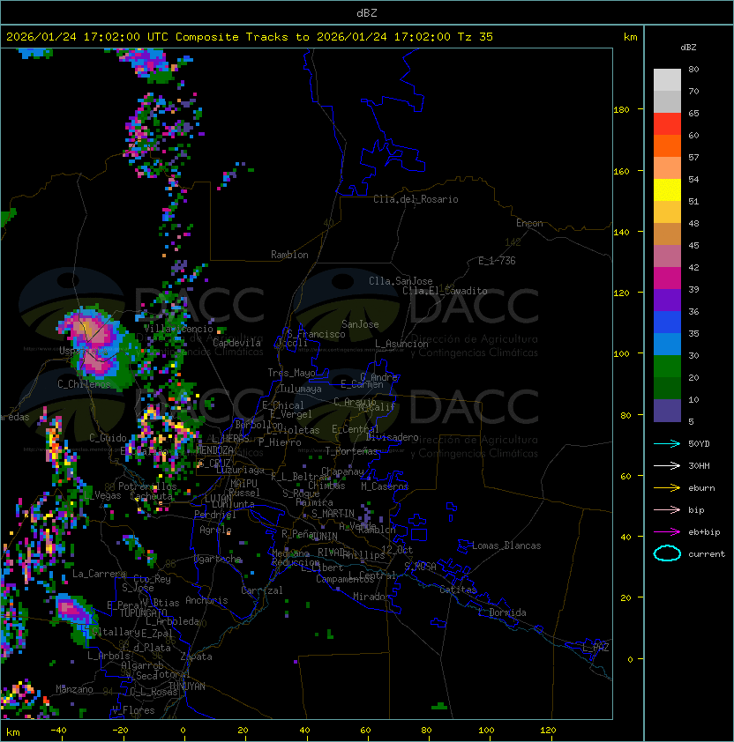Click the magenta storm cell west of Tupungato
This screenshot has width=734, height=742.
[x=71, y=610]
